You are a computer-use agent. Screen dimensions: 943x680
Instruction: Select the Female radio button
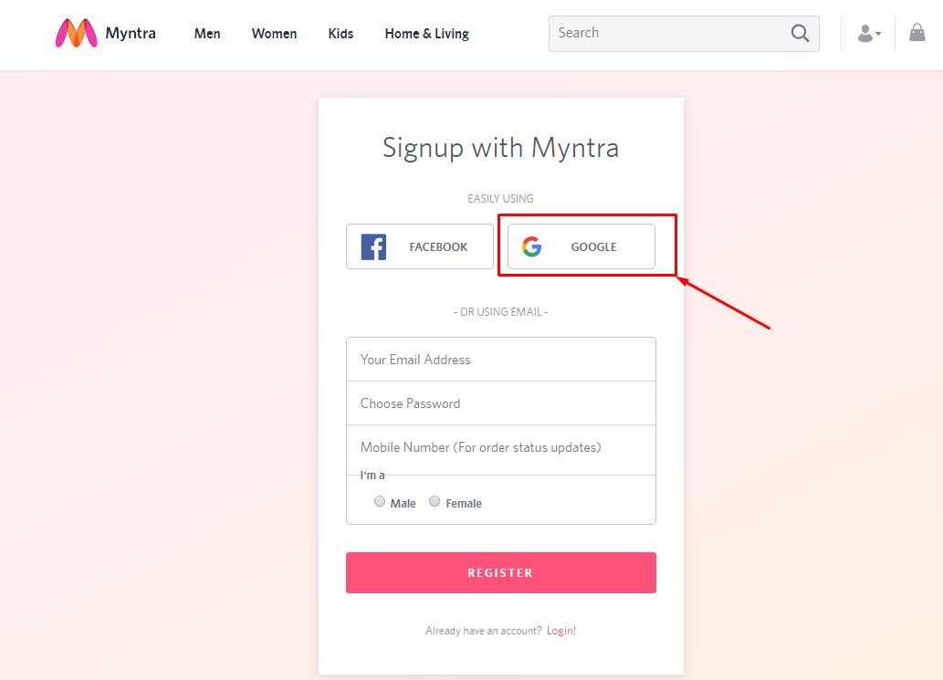coord(435,501)
